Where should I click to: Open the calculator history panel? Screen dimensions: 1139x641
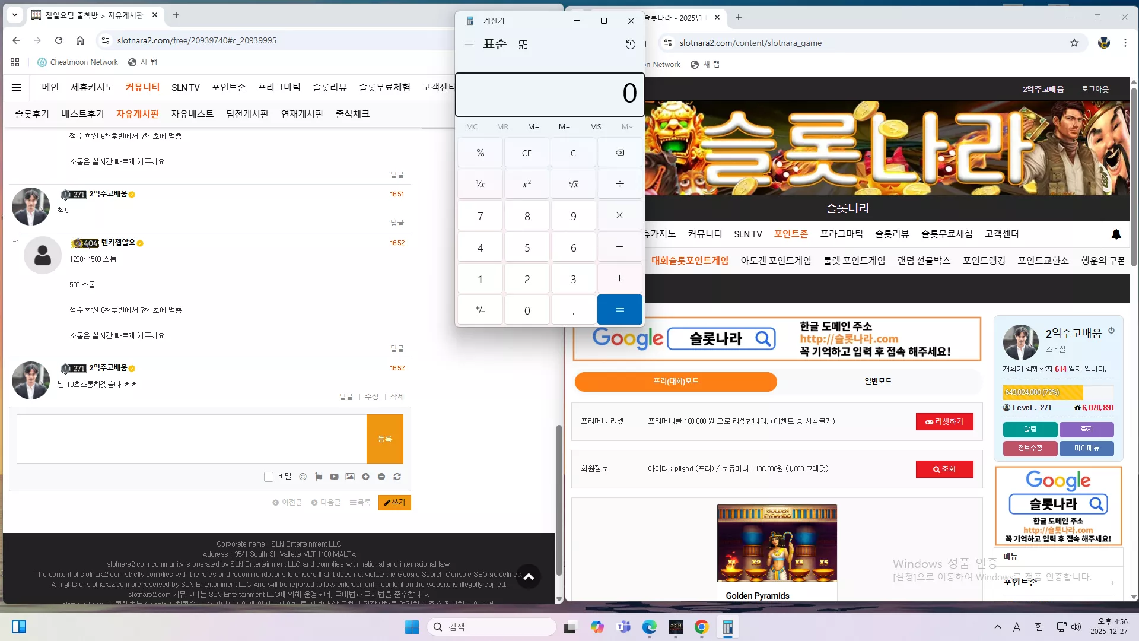pos(631,45)
